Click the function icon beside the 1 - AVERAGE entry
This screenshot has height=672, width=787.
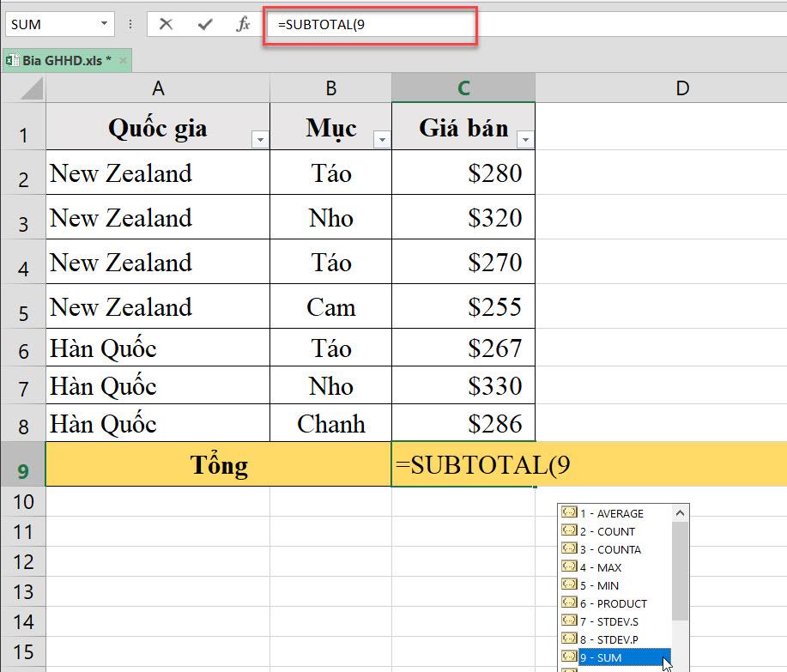tap(569, 513)
